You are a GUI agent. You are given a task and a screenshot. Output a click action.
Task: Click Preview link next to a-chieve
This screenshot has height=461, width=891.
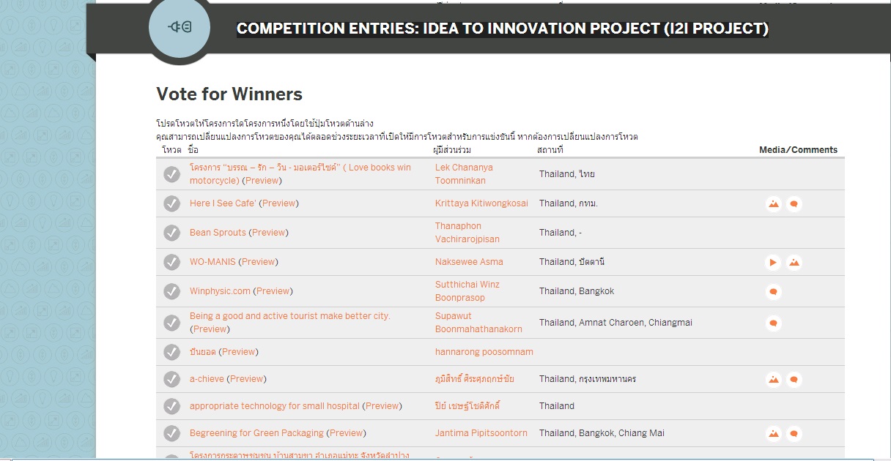246,379
